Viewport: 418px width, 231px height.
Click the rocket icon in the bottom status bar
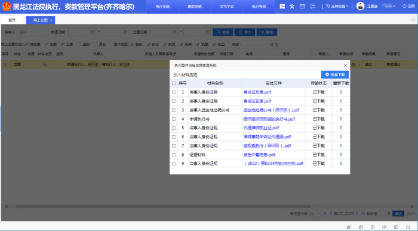[348, 227]
